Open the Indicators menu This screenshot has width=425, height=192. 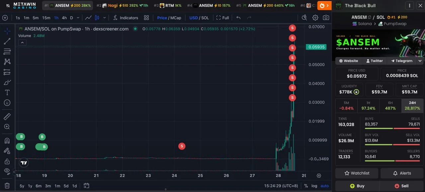pos(126,18)
